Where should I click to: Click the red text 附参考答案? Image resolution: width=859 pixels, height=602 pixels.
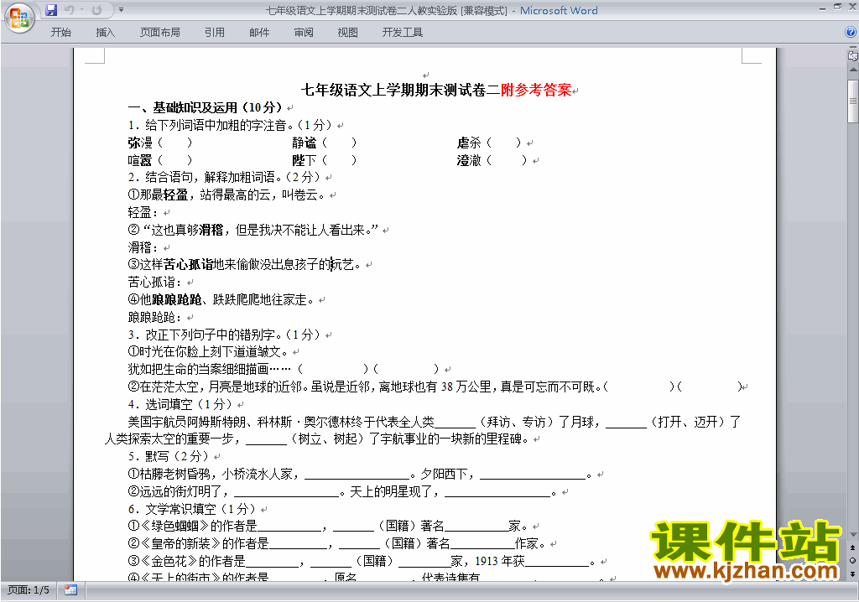536,90
